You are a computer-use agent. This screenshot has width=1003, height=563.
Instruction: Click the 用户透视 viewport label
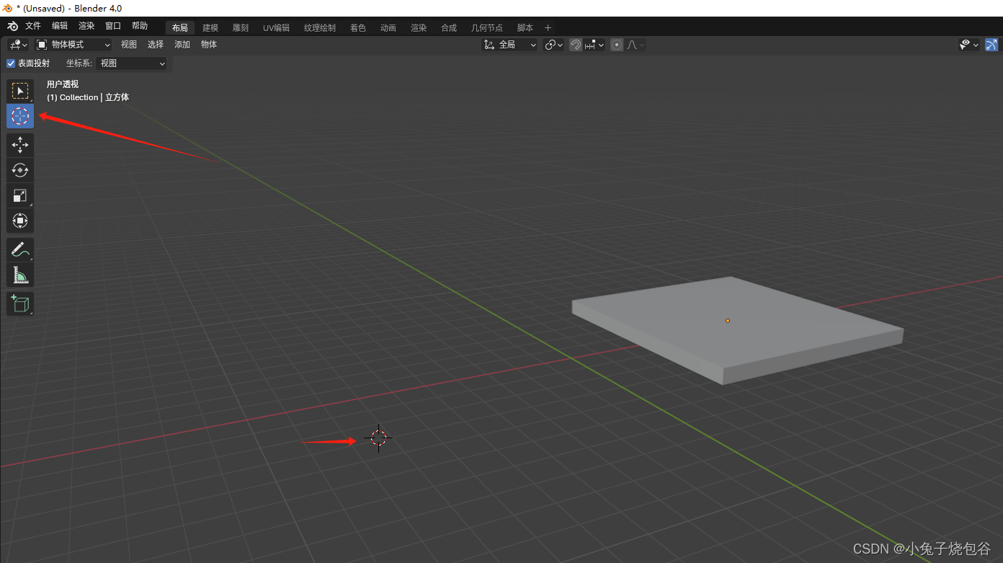[63, 84]
